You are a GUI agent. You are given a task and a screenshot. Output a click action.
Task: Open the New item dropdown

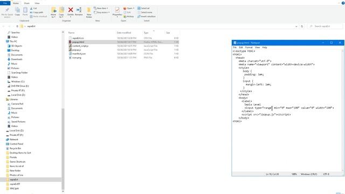tap(101, 8)
